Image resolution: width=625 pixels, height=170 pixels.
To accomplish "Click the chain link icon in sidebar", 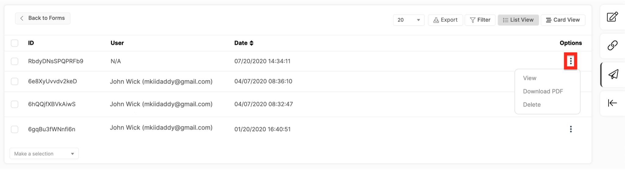I will coord(612,45).
